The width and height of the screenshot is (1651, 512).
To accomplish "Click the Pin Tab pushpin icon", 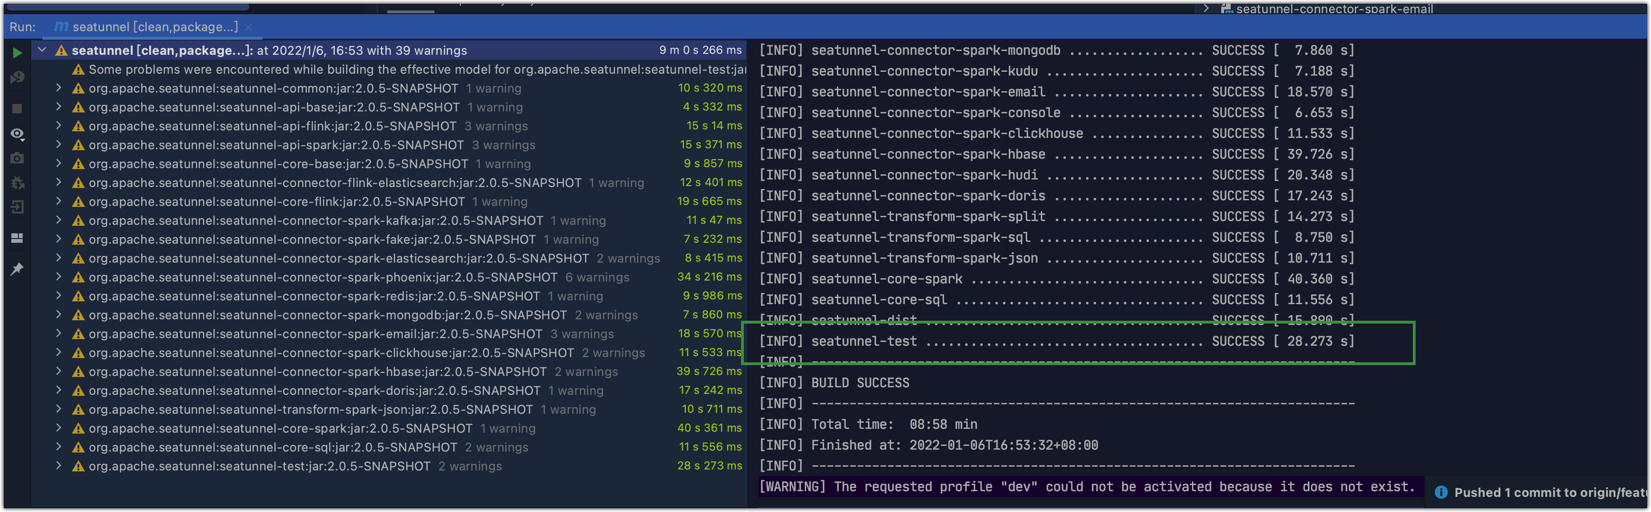I will coord(17,269).
